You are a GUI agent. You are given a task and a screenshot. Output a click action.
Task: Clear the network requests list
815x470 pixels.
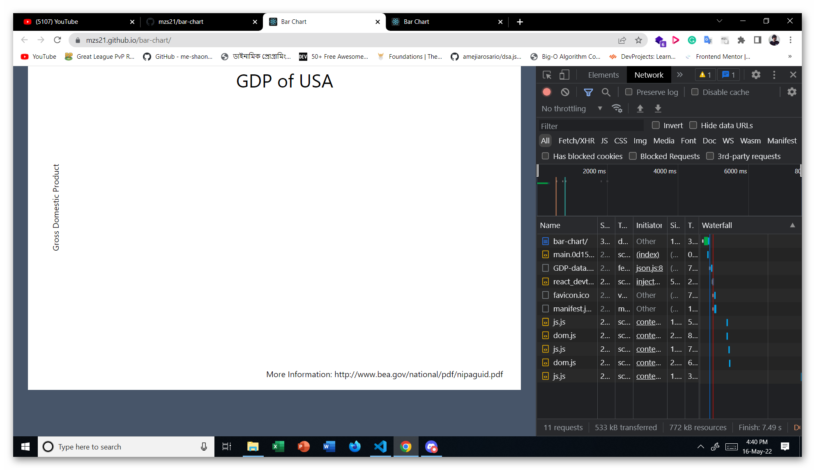565,92
